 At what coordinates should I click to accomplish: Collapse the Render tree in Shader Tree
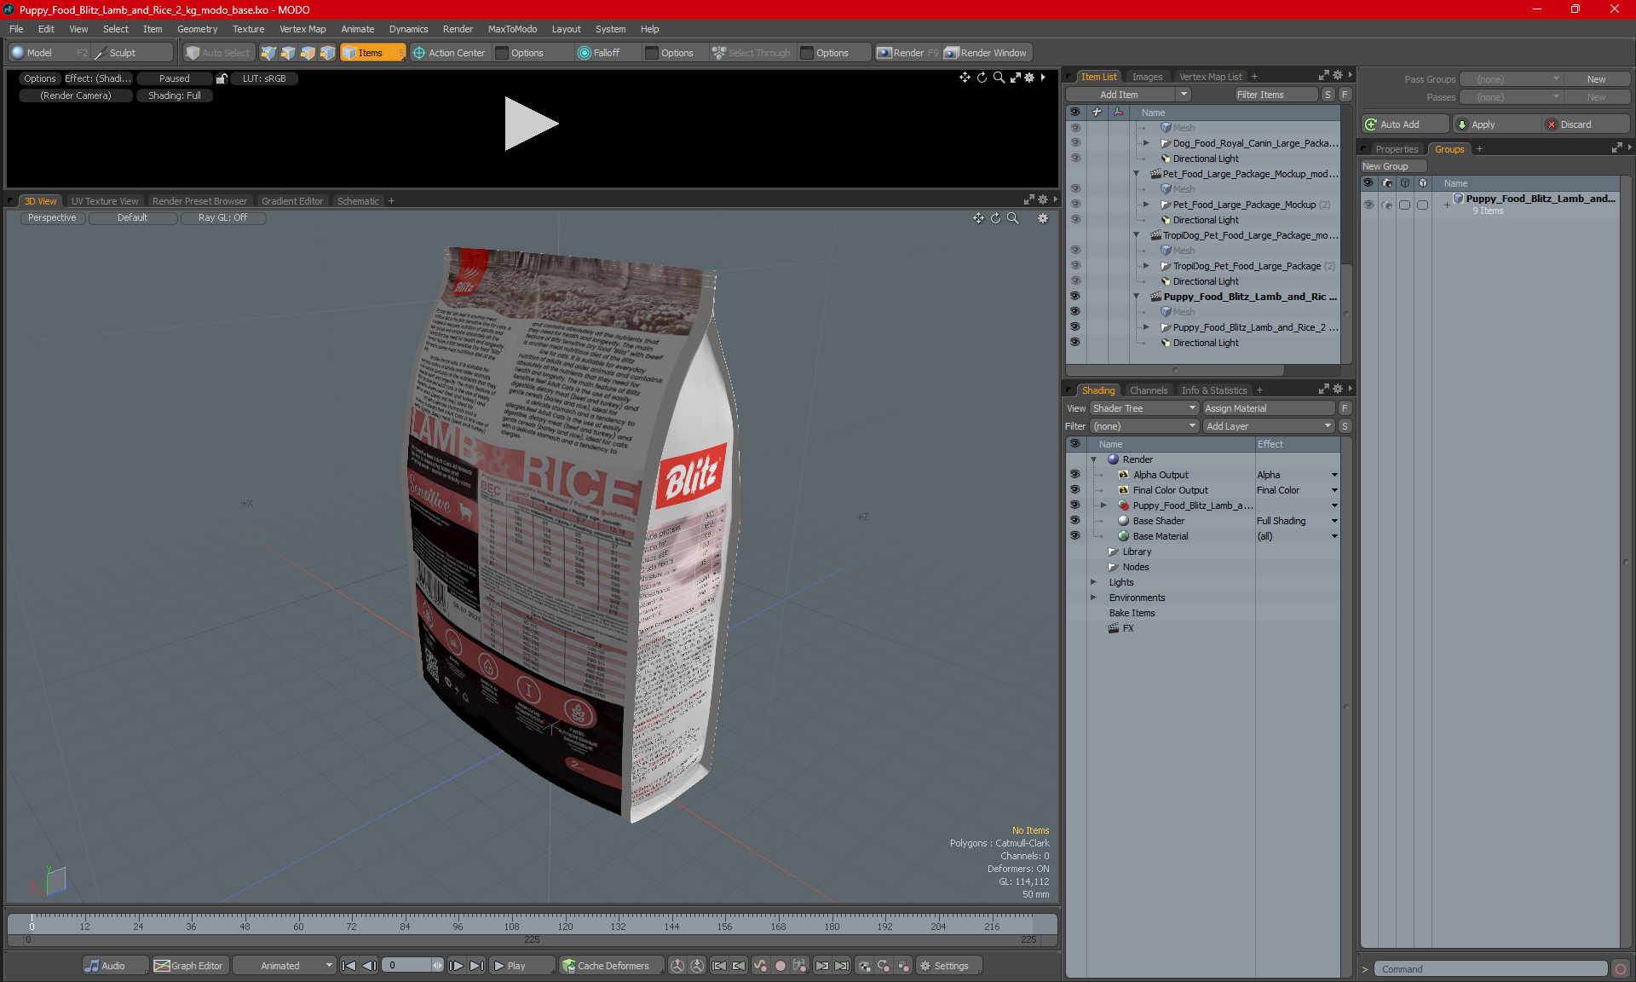[1094, 459]
